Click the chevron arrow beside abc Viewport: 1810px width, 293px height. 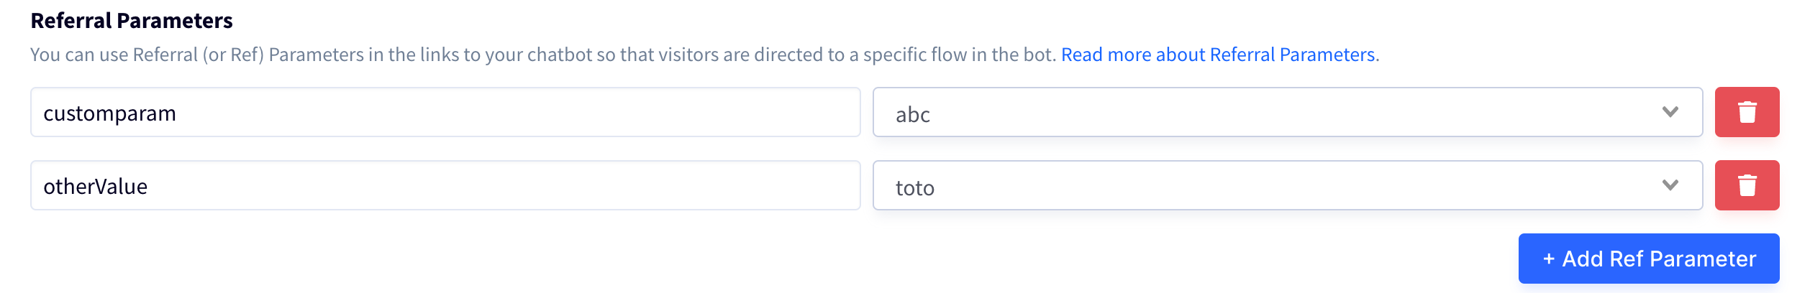(1670, 112)
